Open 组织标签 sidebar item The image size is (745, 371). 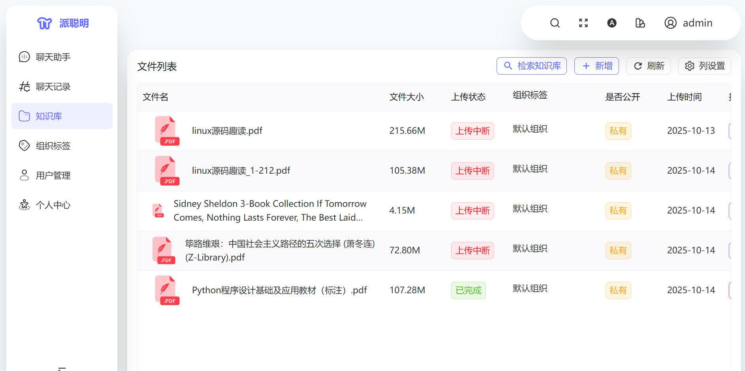tap(62, 146)
